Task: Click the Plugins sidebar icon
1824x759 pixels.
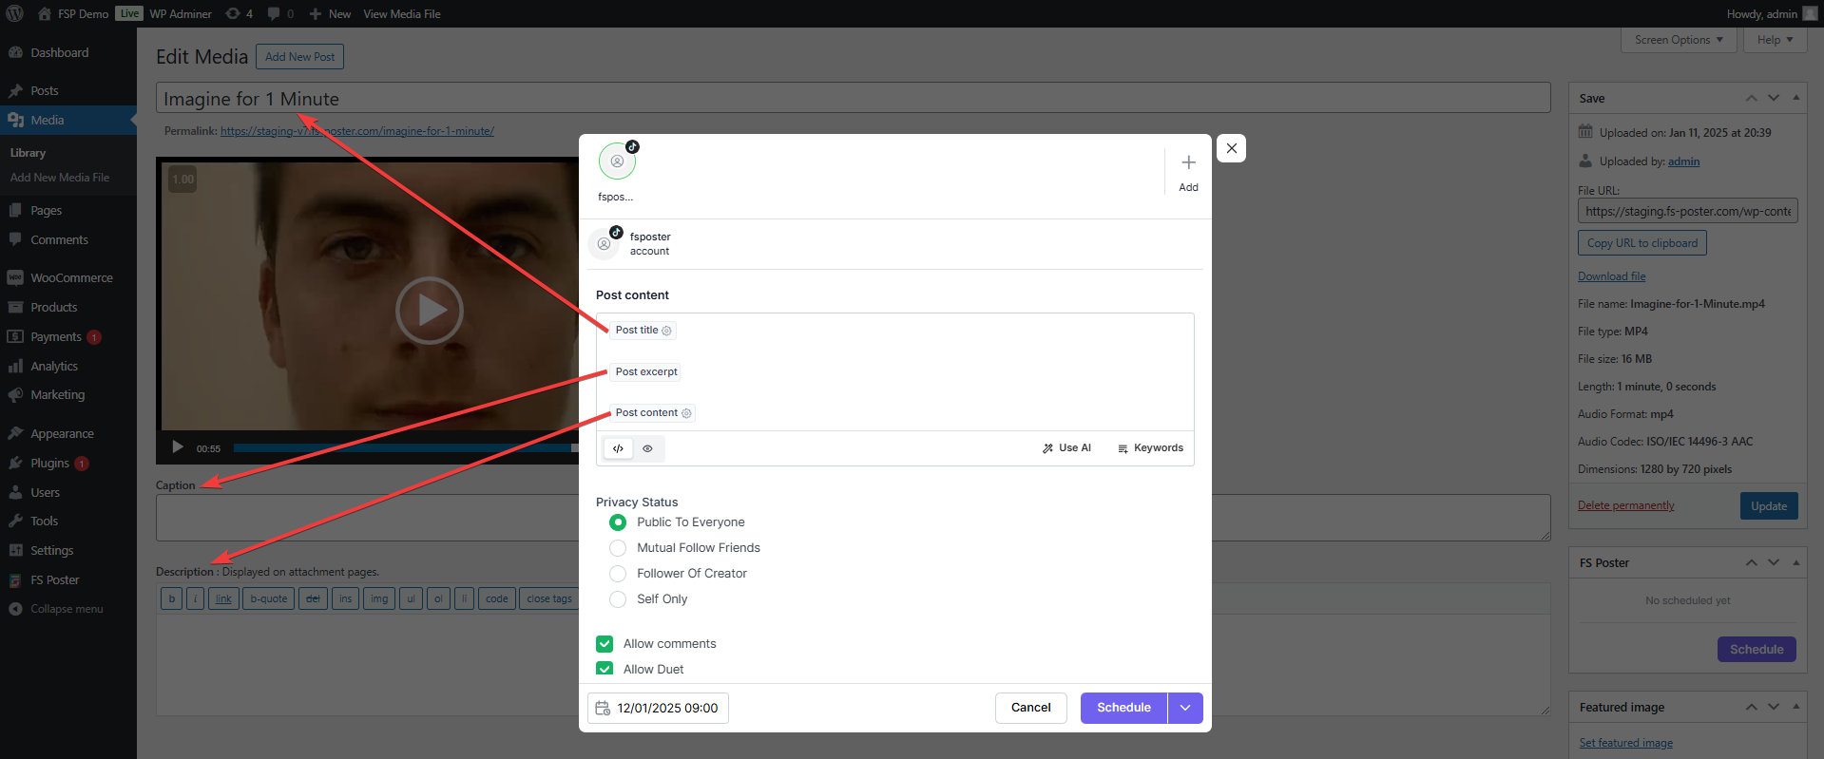Action: [x=15, y=463]
